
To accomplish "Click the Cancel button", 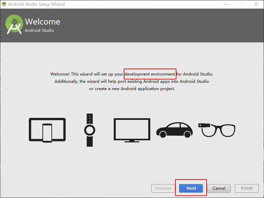I will pos(219,188).
